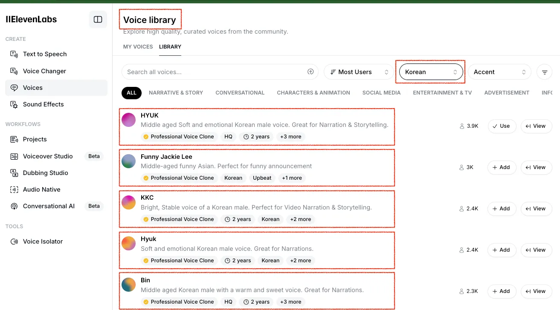
Task: Click HYUK's HQ tag
Action: coord(228,137)
